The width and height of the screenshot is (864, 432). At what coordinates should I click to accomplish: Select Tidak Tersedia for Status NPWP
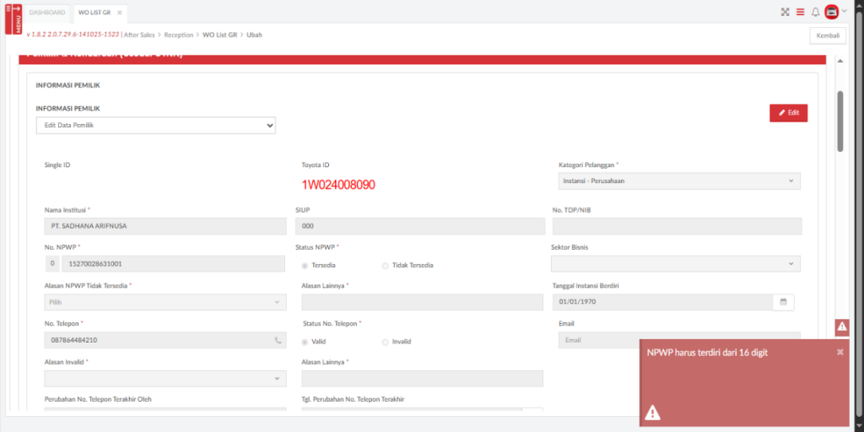(x=386, y=265)
